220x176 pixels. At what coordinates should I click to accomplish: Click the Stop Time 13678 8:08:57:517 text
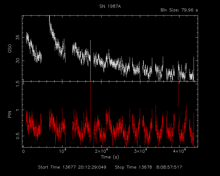pos(148,167)
